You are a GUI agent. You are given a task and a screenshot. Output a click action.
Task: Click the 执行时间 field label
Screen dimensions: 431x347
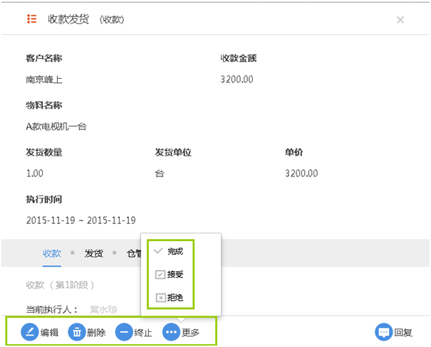point(44,199)
